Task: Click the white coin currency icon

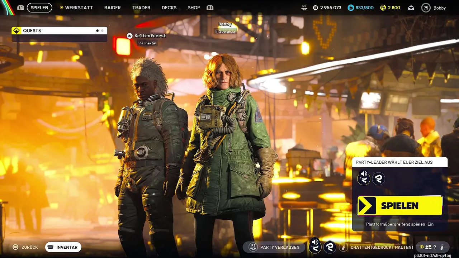Action: [316, 8]
